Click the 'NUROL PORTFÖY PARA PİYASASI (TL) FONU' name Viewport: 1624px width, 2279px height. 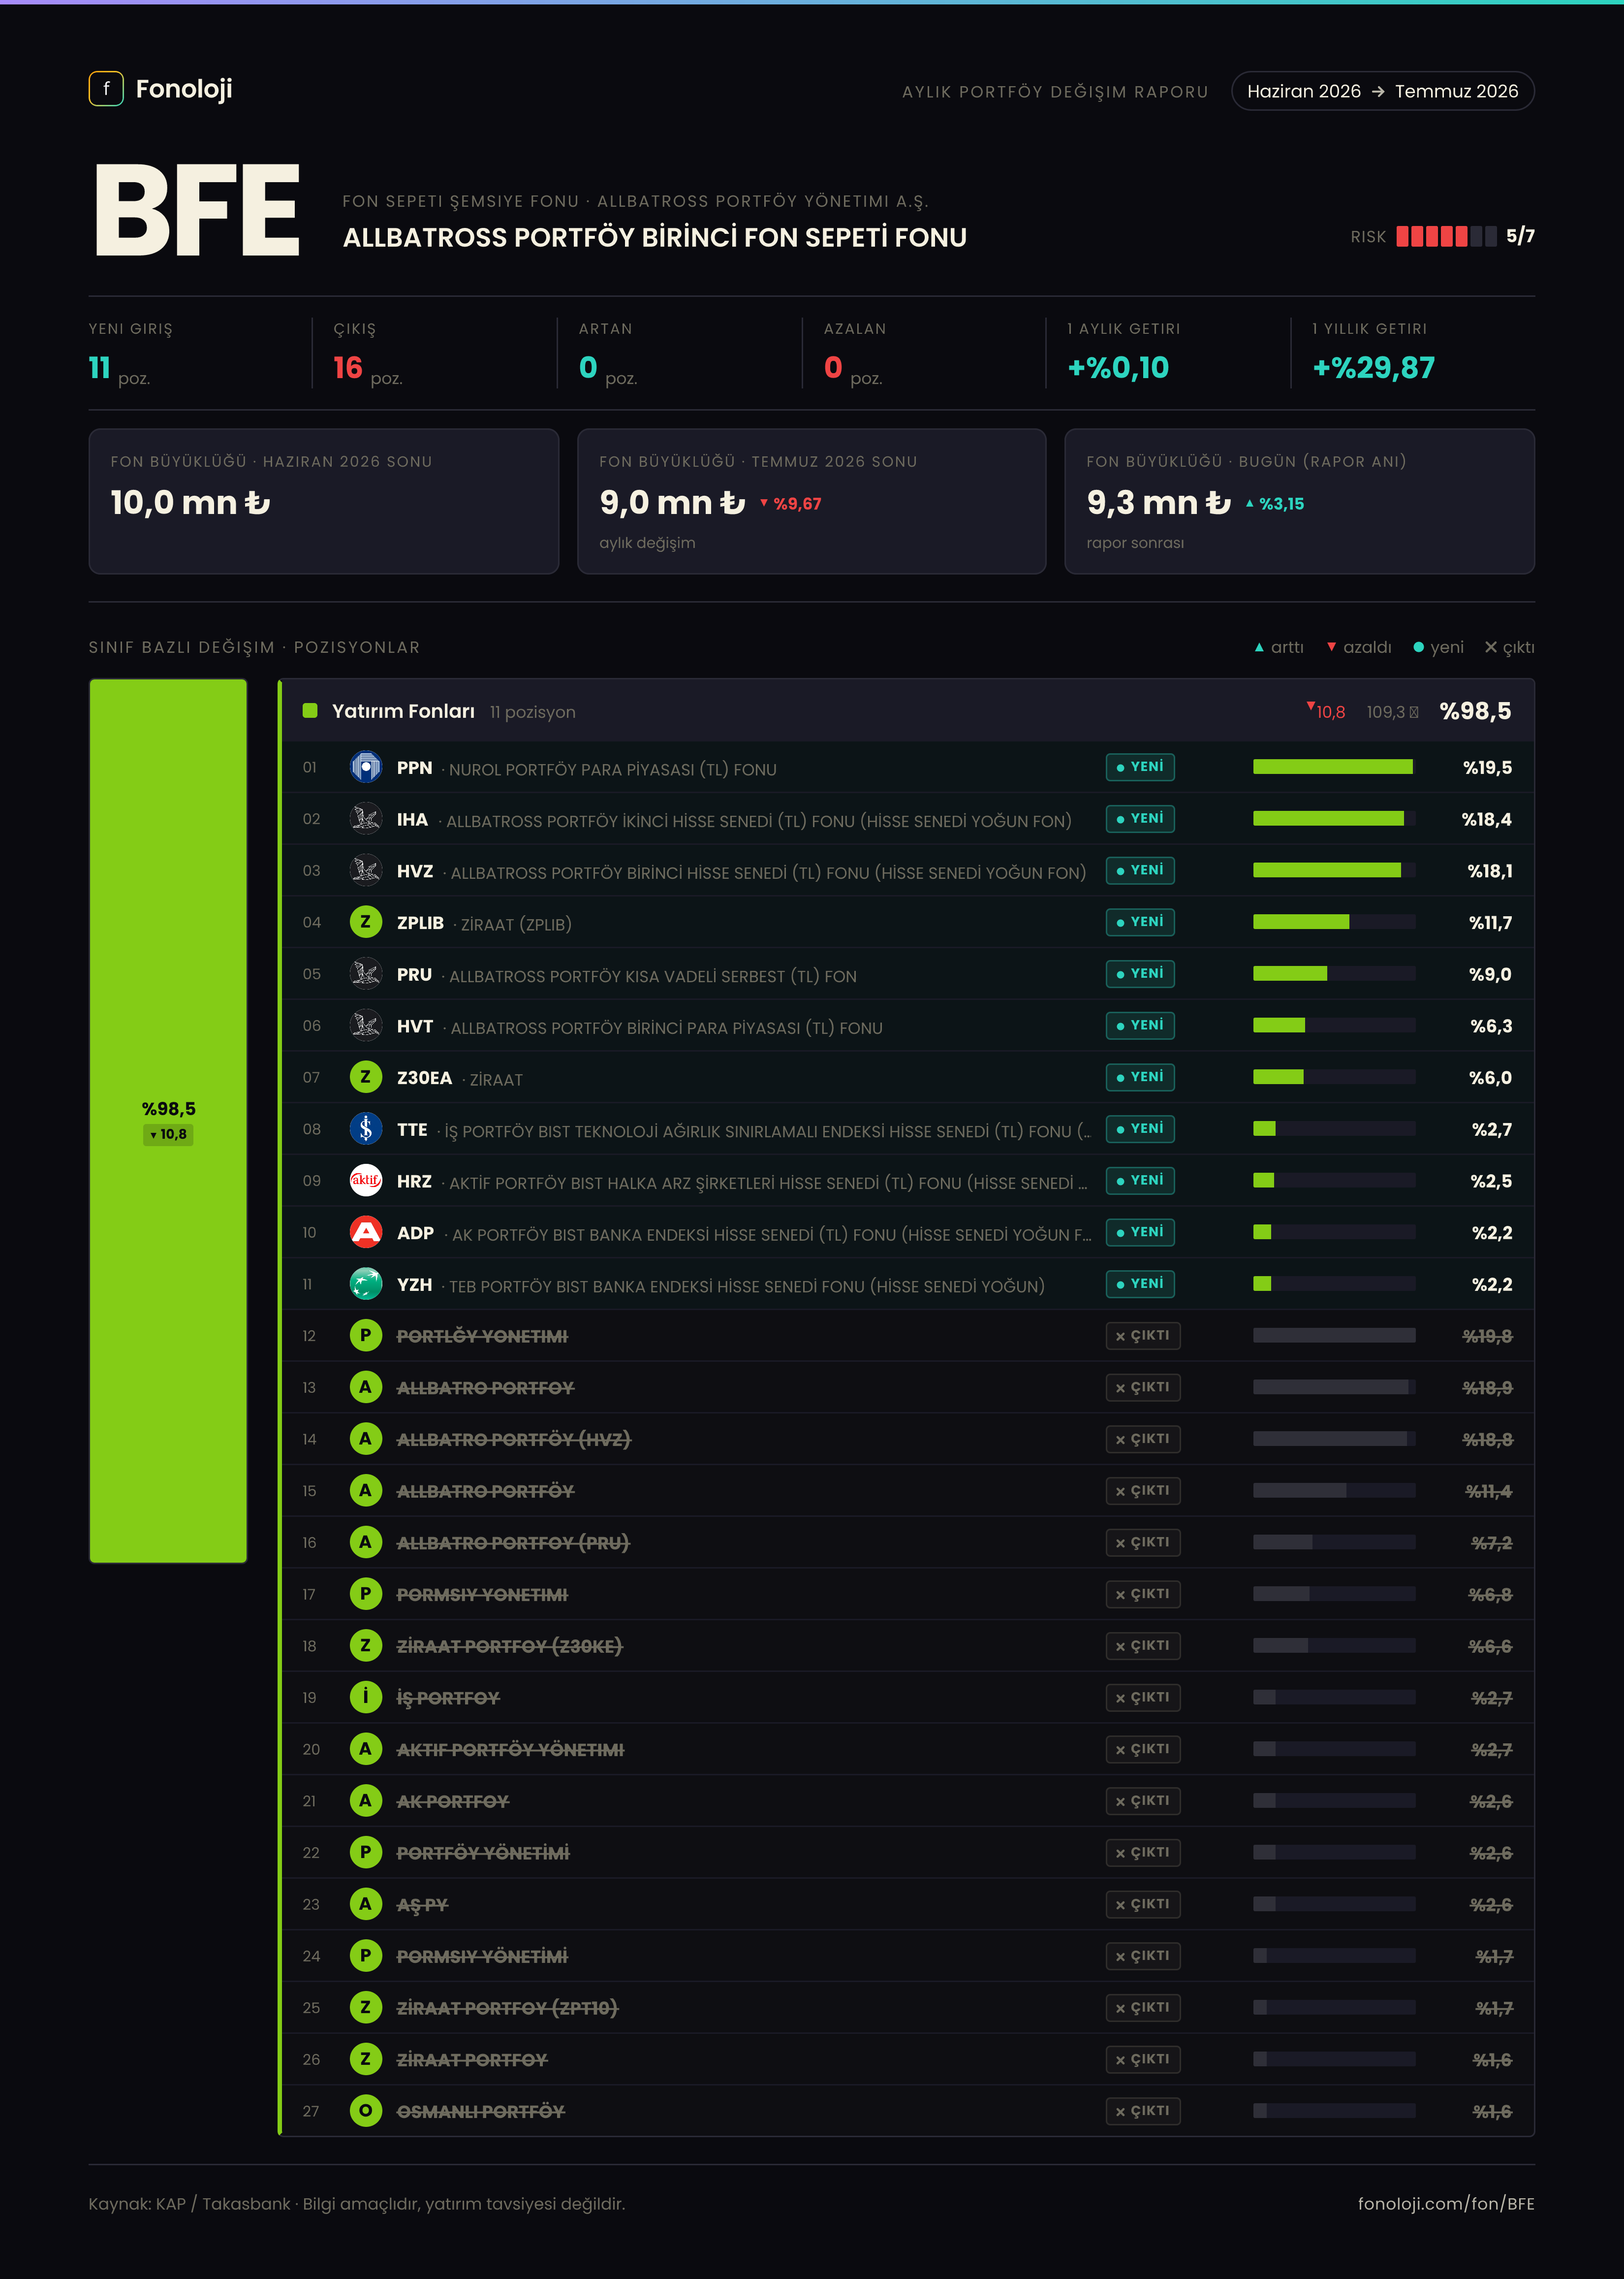pyautogui.click(x=613, y=770)
